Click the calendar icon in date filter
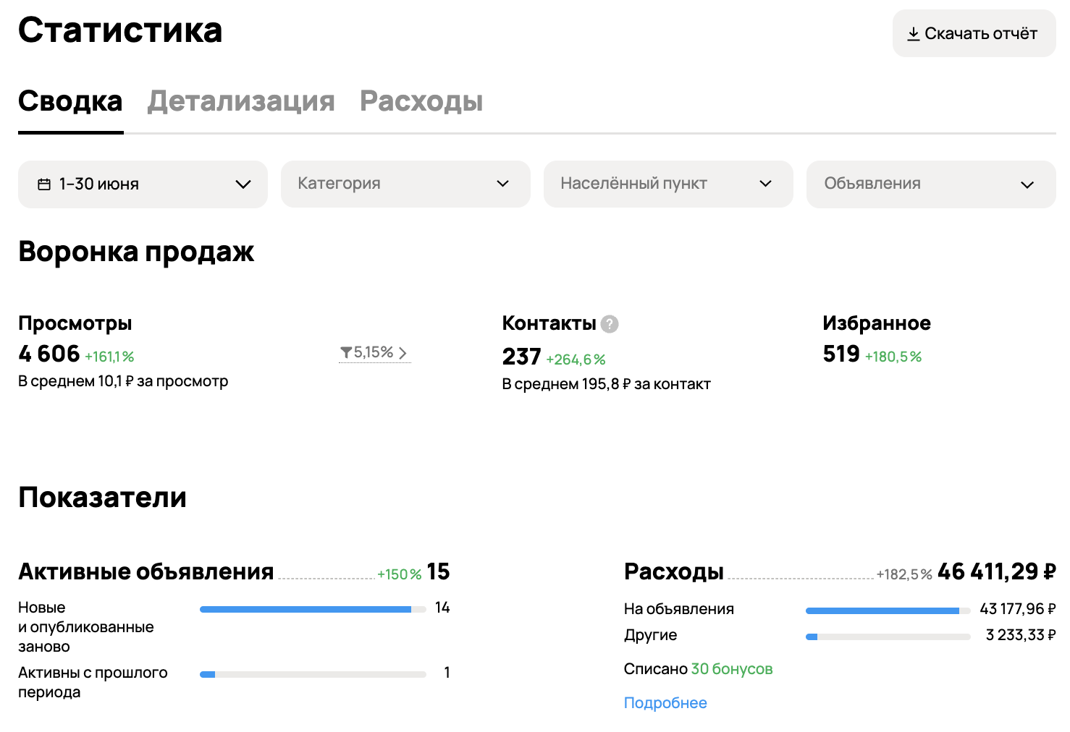 (x=44, y=184)
